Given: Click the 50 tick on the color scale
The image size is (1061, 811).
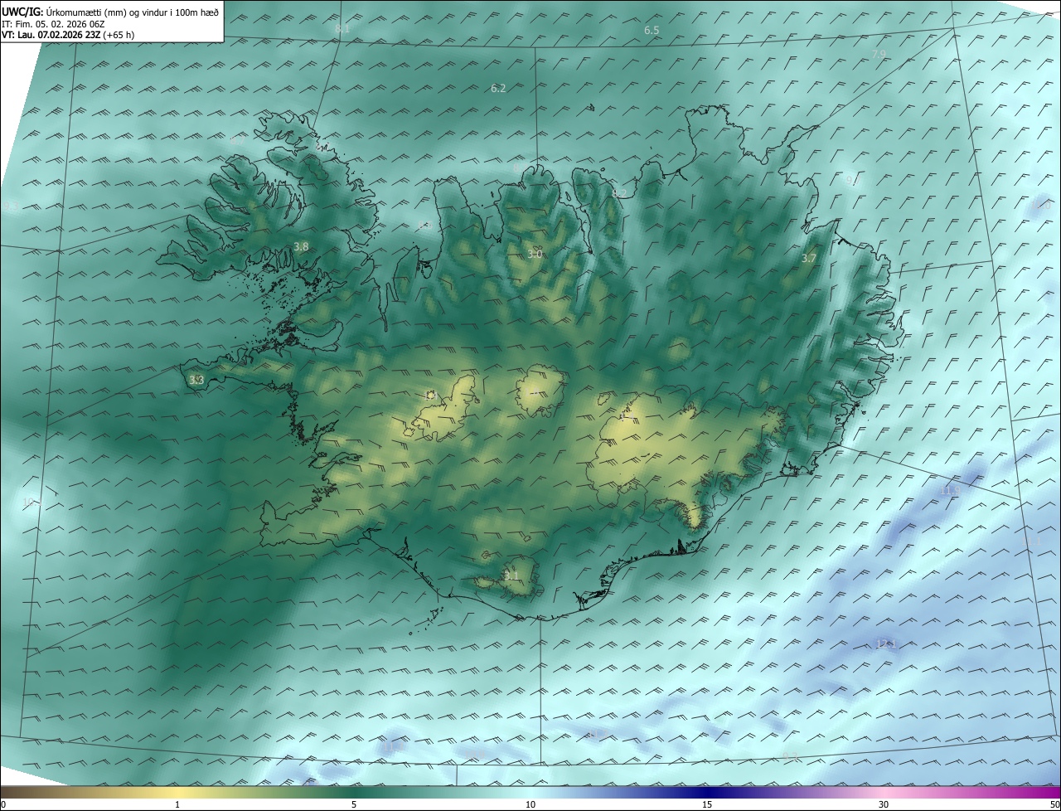Looking at the screenshot, I should pos(1054,804).
